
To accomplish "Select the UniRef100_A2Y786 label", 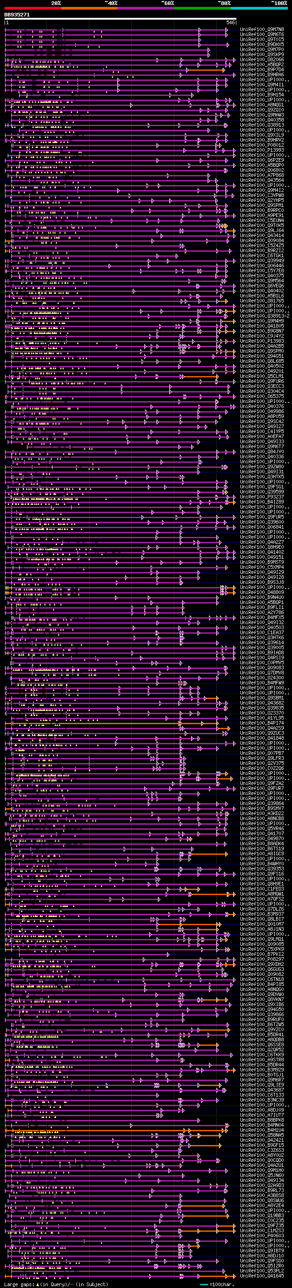I will pyautogui.click(x=262, y=613).
